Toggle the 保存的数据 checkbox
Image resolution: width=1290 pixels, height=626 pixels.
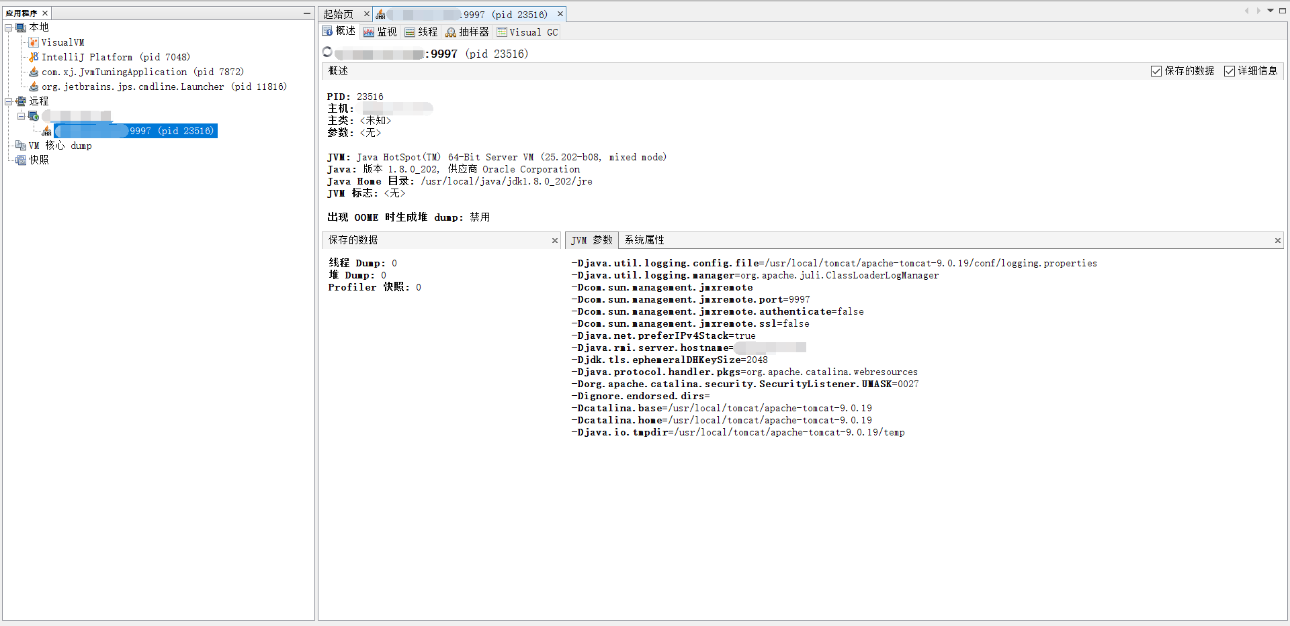(x=1156, y=71)
